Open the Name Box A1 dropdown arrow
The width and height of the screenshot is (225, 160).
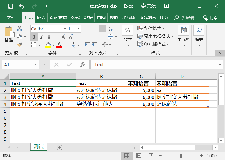tap(36, 65)
